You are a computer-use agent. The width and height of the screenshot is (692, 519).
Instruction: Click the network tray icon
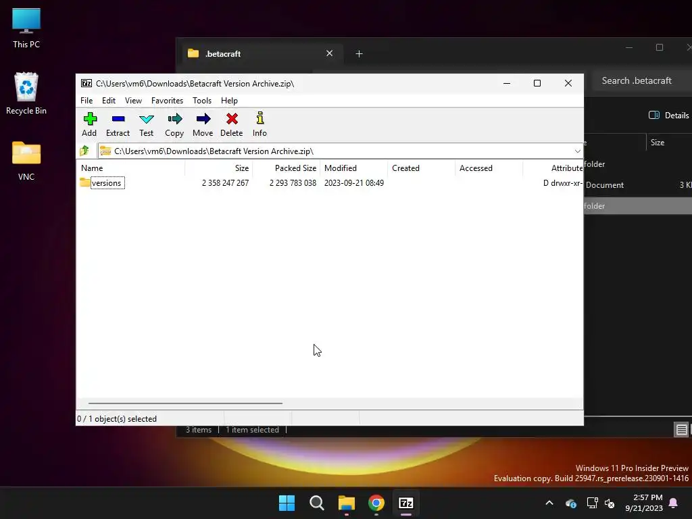point(592,503)
